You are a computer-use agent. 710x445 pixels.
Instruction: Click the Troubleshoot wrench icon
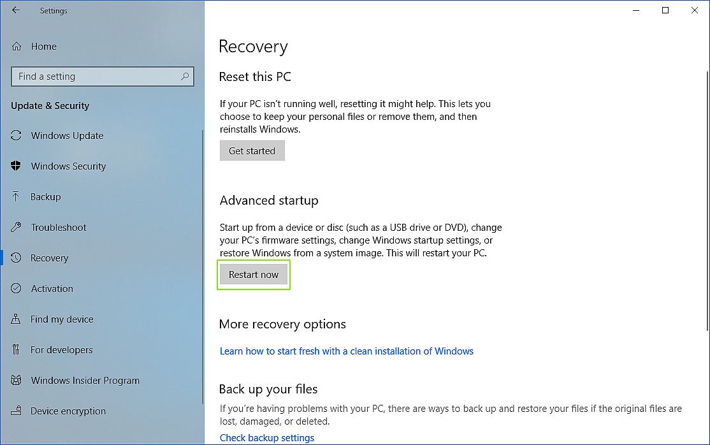coord(16,227)
